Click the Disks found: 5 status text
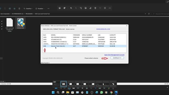Image resolution: width=169 pixels, height=95 pixels. [x=45, y=63]
